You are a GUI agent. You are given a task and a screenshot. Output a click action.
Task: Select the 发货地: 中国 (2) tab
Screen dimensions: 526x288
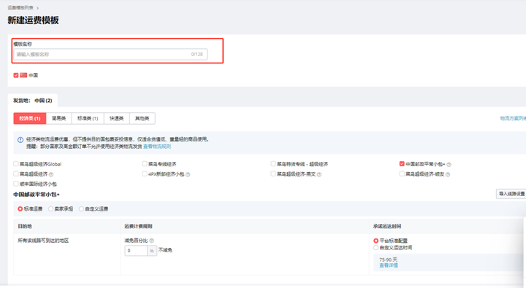click(x=33, y=101)
